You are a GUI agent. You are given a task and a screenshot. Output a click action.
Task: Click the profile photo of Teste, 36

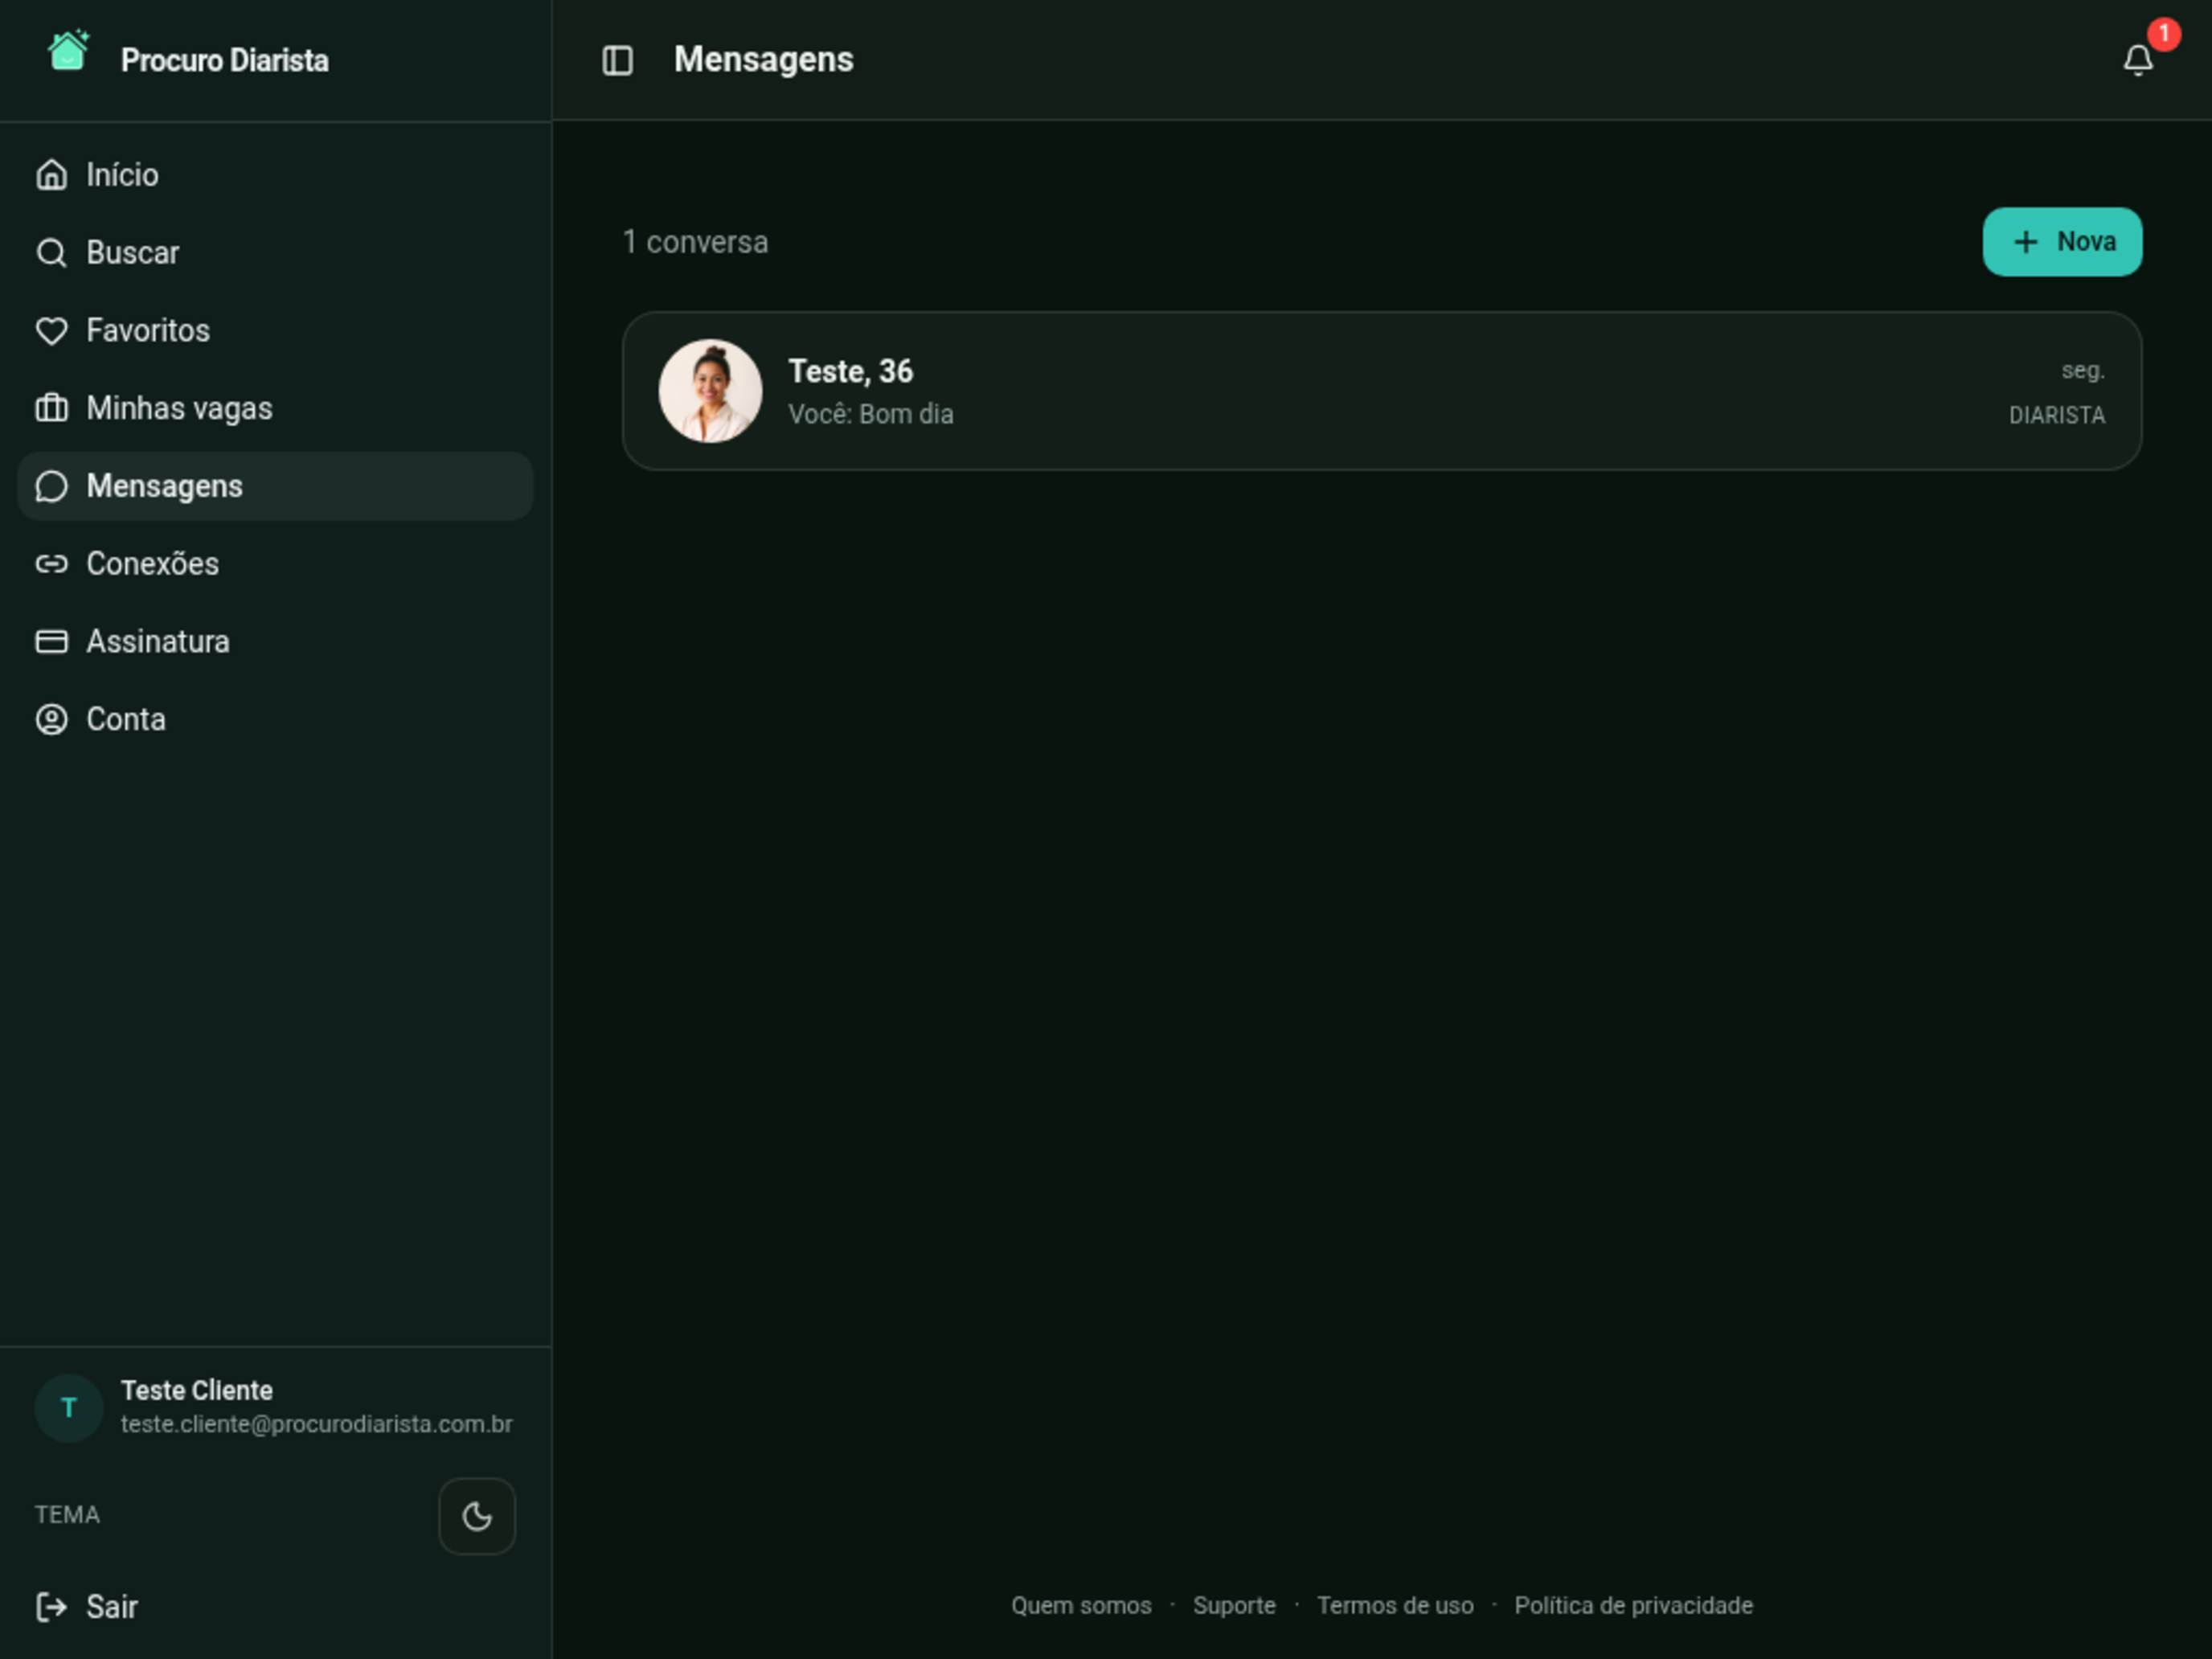tap(710, 391)
